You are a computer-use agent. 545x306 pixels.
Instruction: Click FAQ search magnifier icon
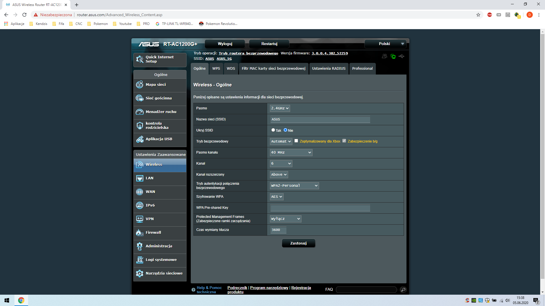click(403, 290)
